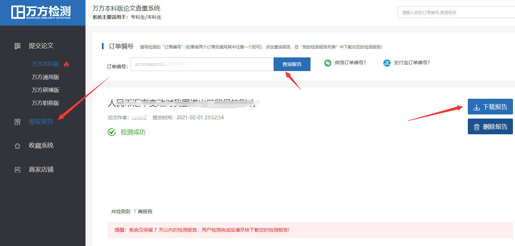Click the 提取报告 search-document icon
This screenshot has height=246, width=515.
(x=17, y=122)
